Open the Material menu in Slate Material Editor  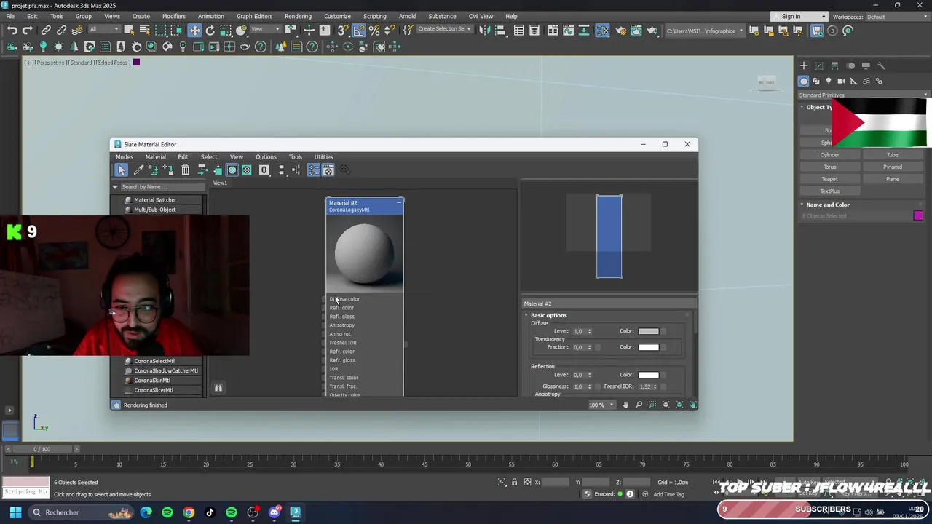click(x=155, y=157)
